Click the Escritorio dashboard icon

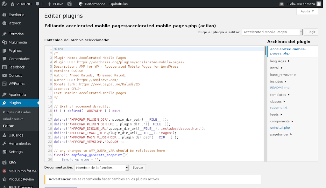click(4, 15)
